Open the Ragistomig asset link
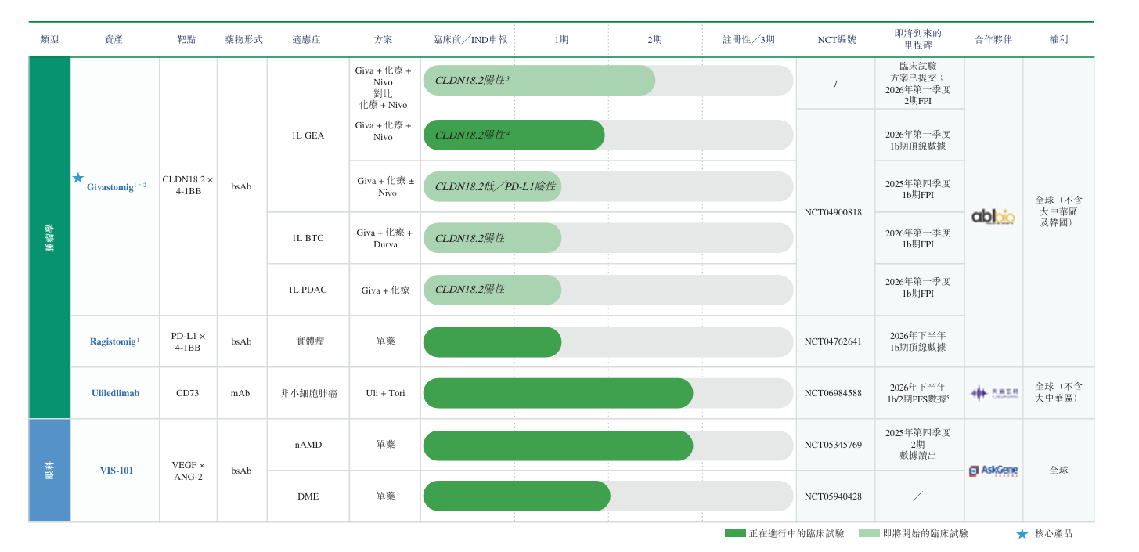Viewport: 1139px width, 552px height. pyautogui.click(x=114, y=341)
